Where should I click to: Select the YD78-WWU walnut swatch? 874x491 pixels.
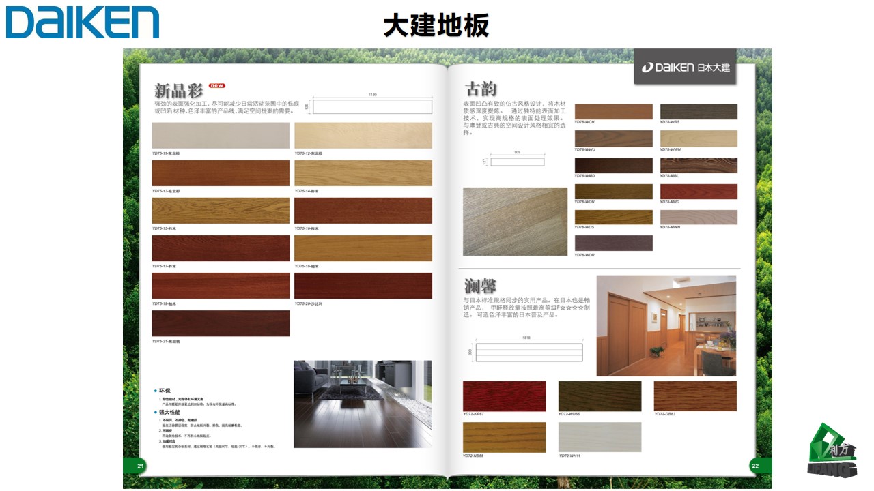[x=613, y=138]
